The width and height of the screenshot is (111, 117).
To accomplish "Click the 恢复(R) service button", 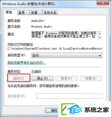I will tap(91, 78).
